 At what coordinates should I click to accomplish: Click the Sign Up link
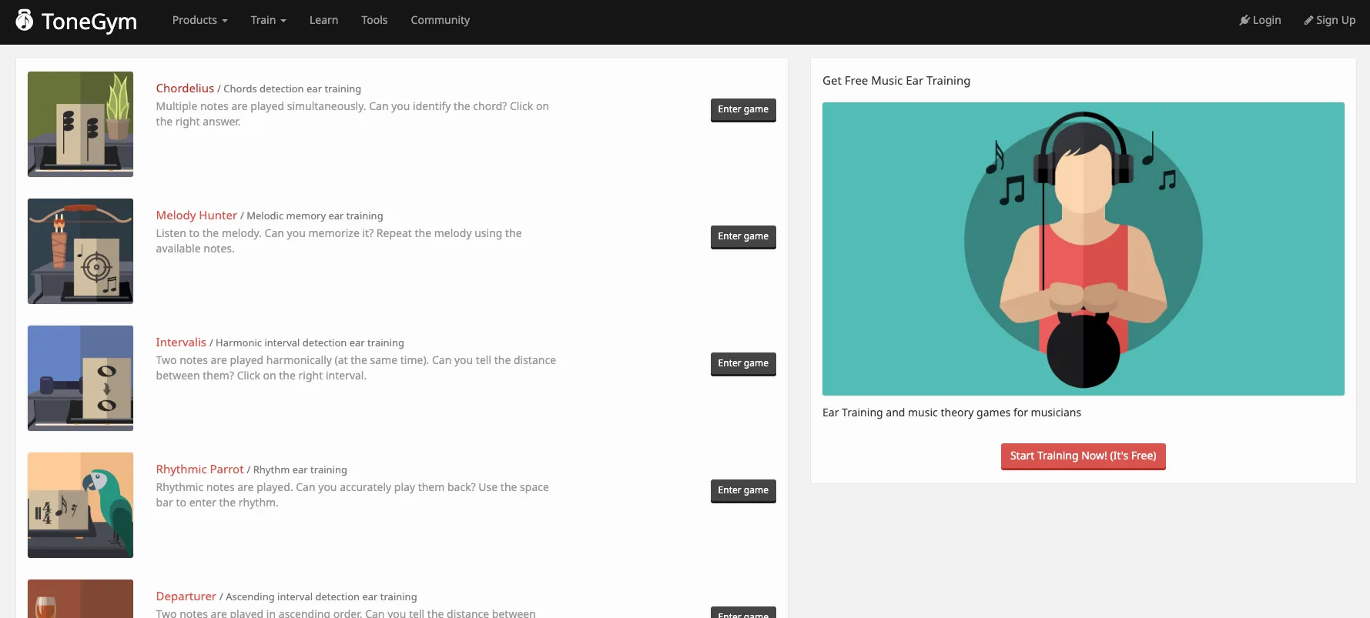[1329, 20]
